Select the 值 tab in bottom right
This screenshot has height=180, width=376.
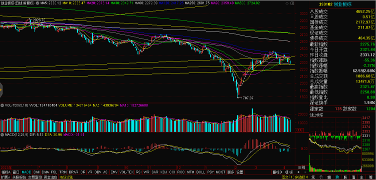(x=353, y=177)
